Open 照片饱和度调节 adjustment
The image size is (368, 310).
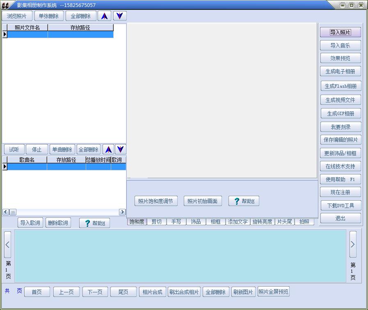(x=156, y=201)
